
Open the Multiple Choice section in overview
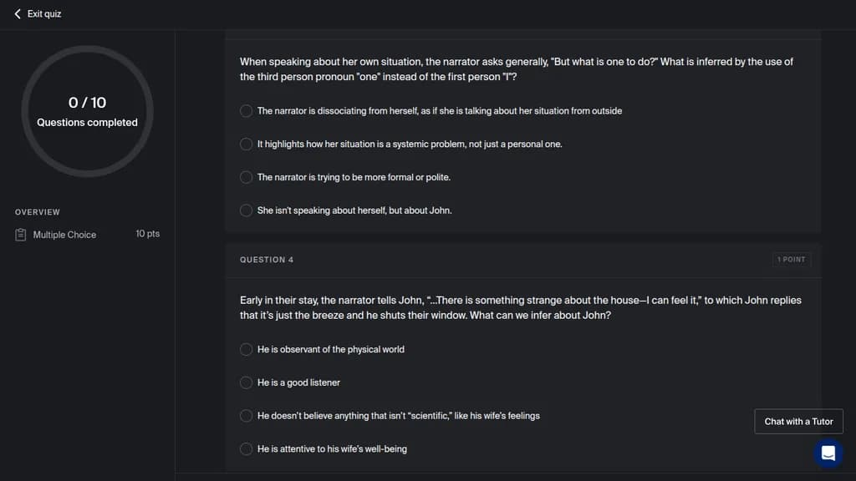click(64, 235)
